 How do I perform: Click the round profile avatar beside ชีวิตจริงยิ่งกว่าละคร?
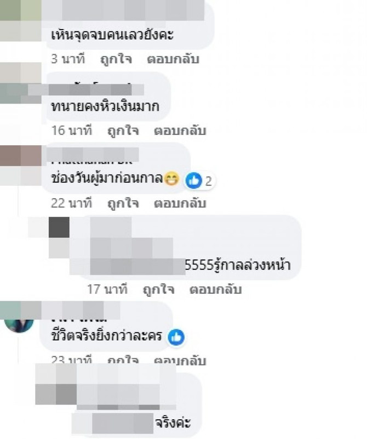pyautogui.click(x=19, y=325)
